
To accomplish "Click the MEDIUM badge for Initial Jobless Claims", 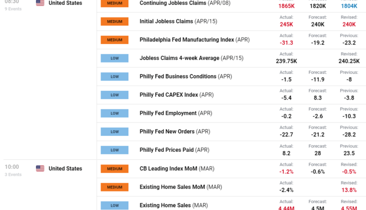I will coord(114,21).
